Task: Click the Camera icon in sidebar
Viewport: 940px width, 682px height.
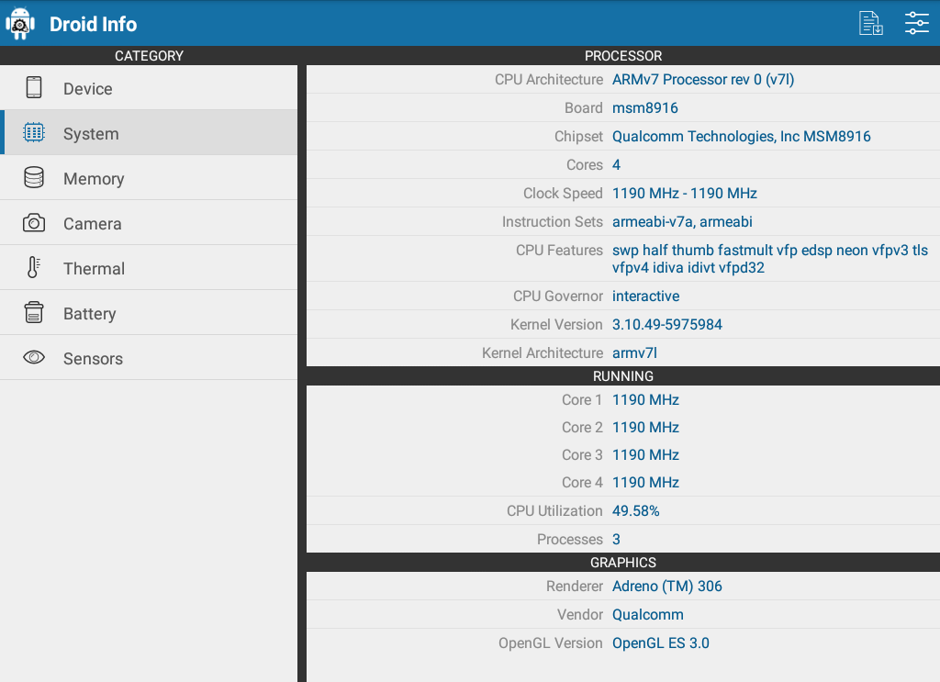Action: pos(34,223)
